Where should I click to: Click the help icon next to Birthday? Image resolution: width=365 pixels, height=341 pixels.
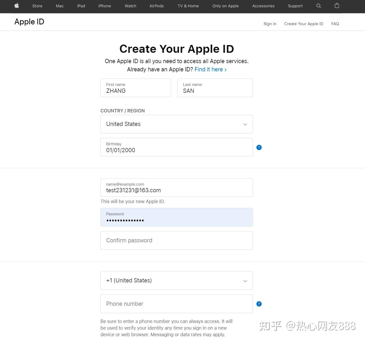point(259,147)
